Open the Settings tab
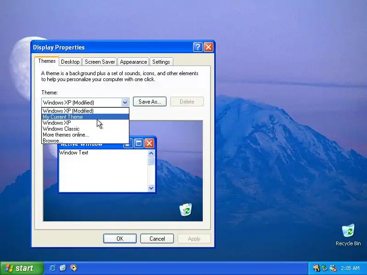The image size is (367, 275). tap(161, 62)
